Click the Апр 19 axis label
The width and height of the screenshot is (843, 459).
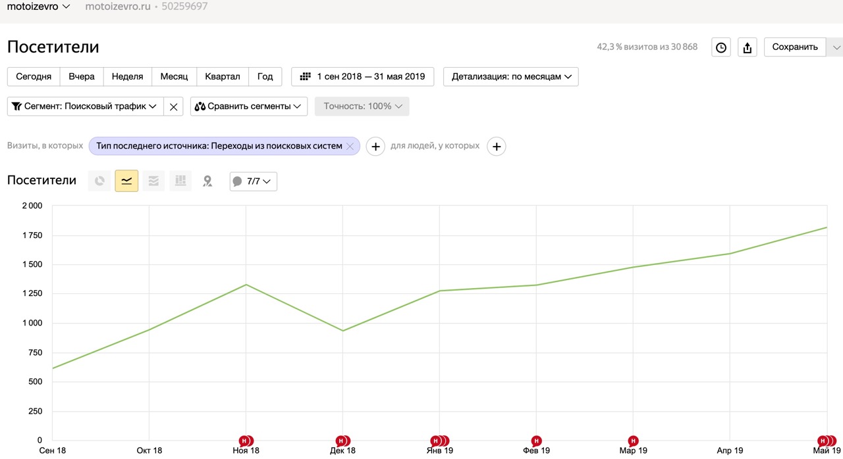tap(730, 450)
